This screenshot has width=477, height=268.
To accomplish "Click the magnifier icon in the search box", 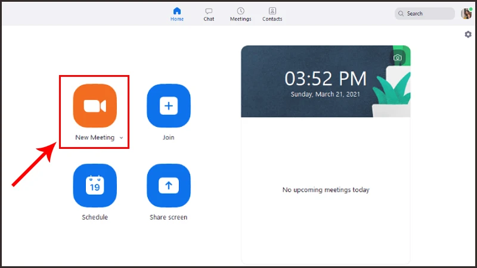I will point(401,14).
